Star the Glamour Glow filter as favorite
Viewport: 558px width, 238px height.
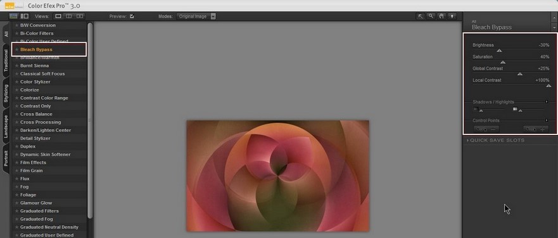tap(16, 203)
